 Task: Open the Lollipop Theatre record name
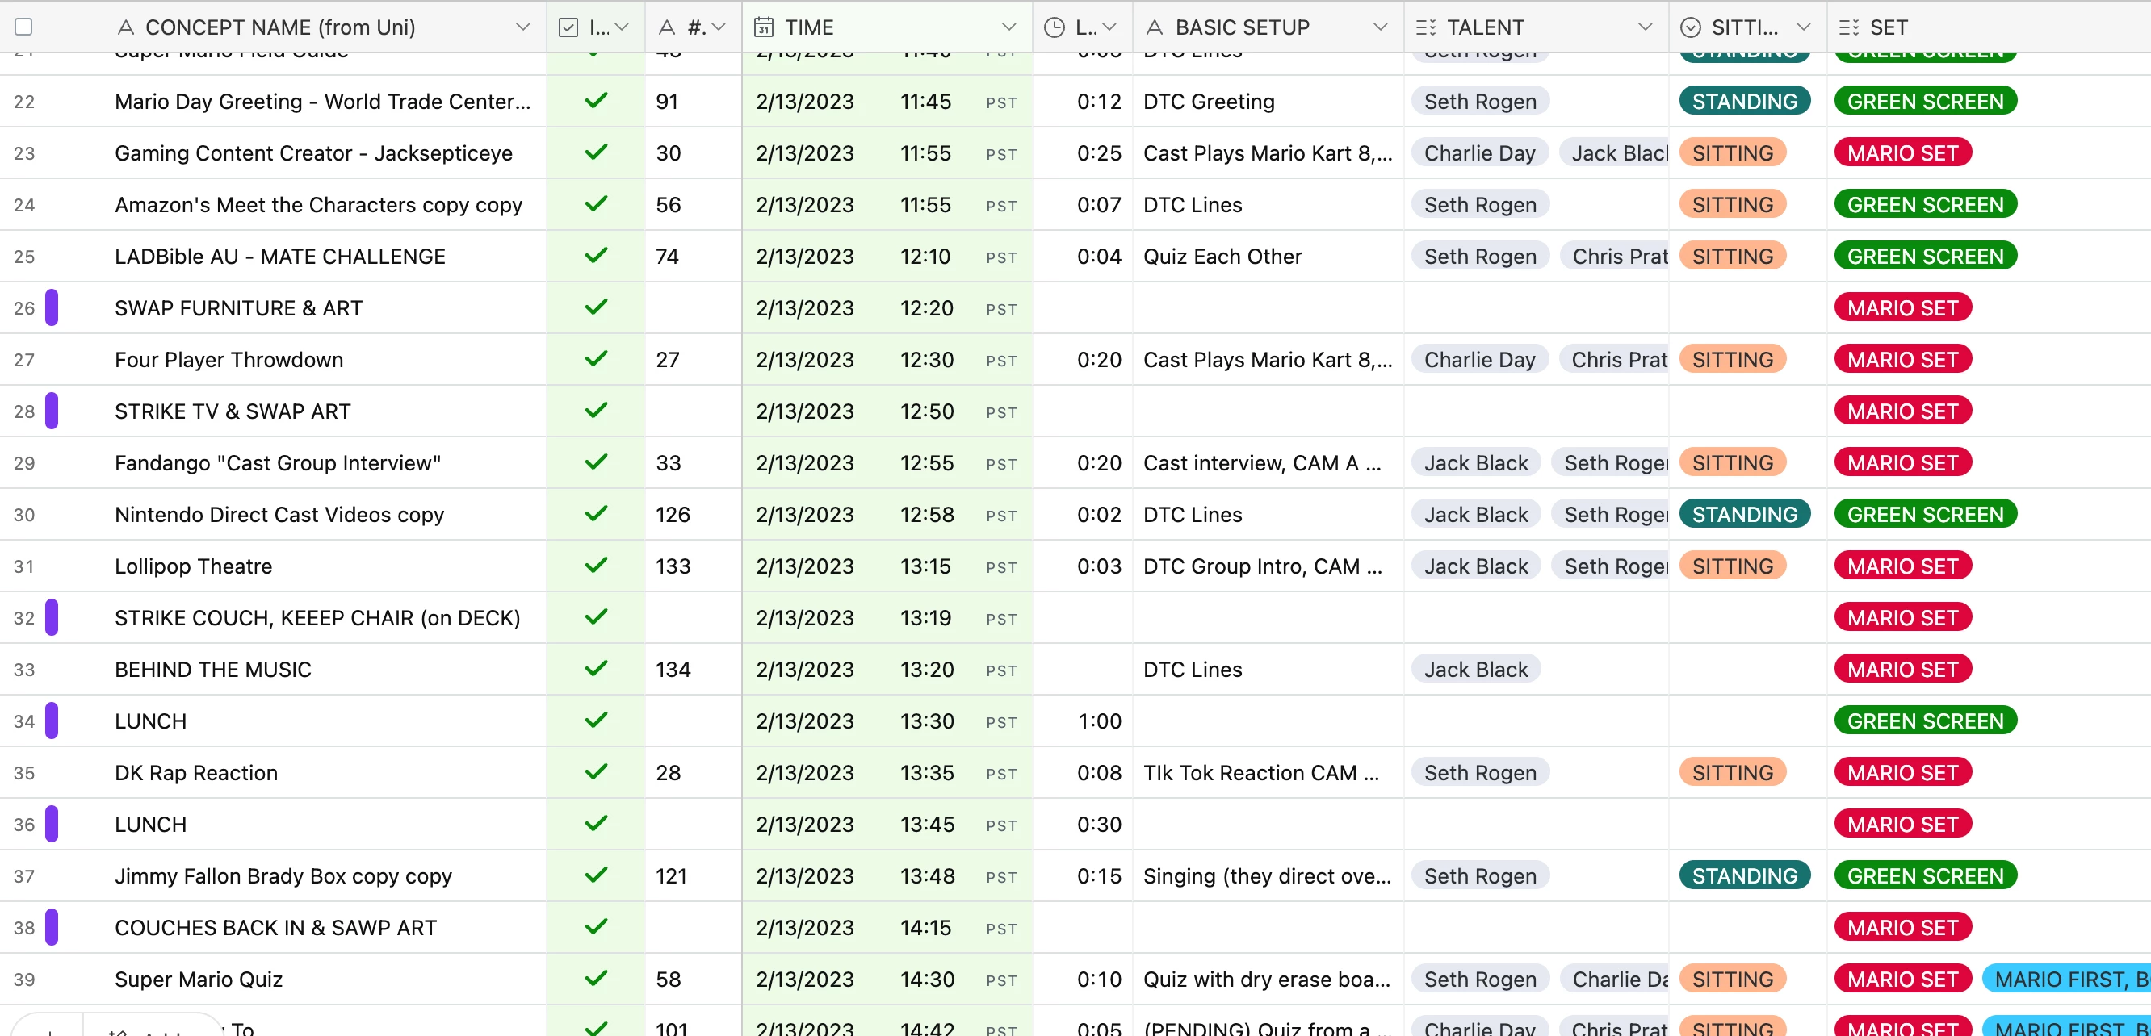[194, 566]
